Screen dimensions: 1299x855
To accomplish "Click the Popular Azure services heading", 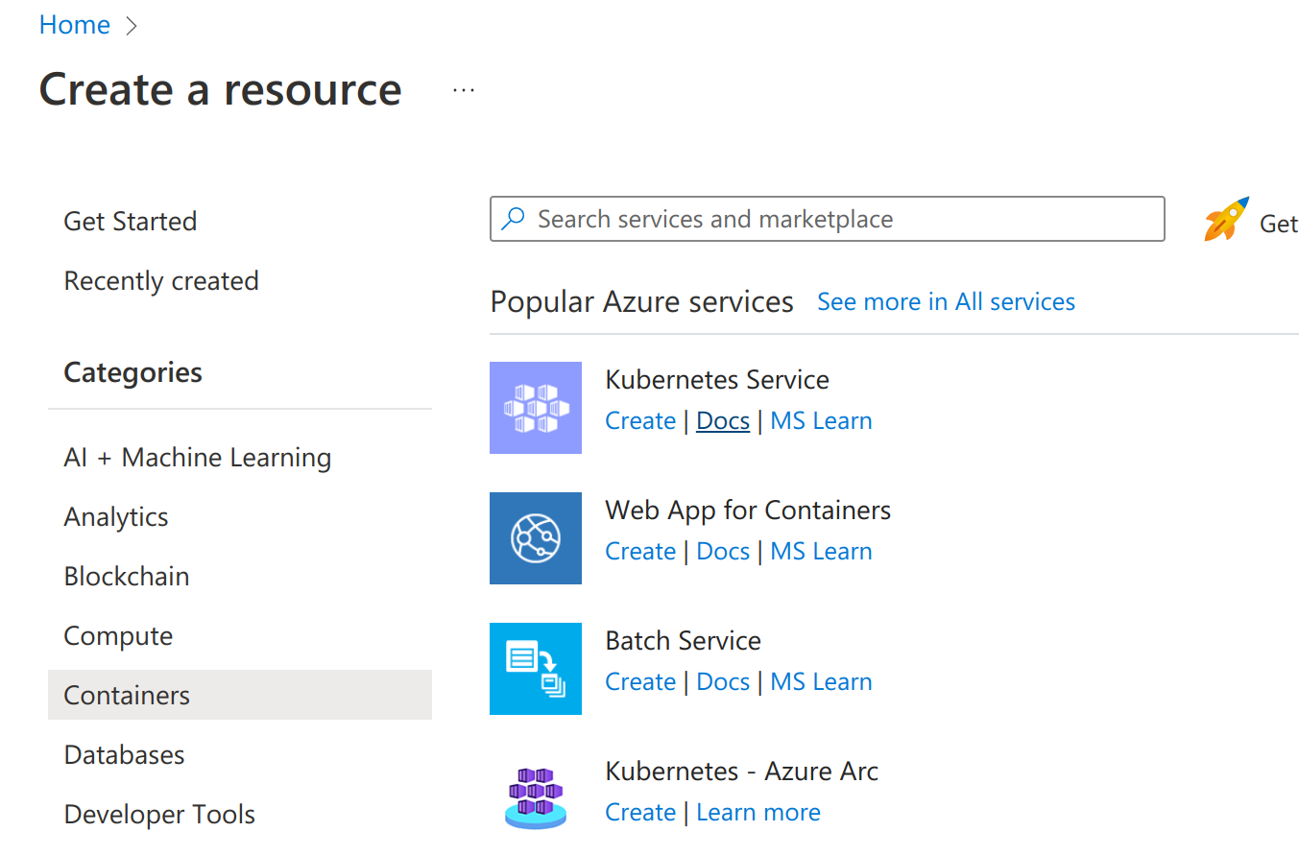I will click(641, 302).
